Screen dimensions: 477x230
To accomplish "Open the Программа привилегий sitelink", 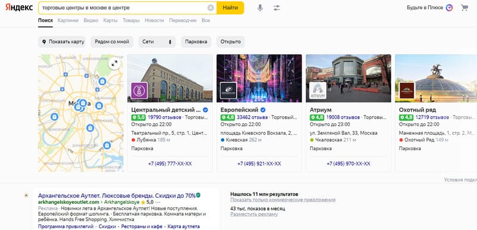I will click(66, 226).
